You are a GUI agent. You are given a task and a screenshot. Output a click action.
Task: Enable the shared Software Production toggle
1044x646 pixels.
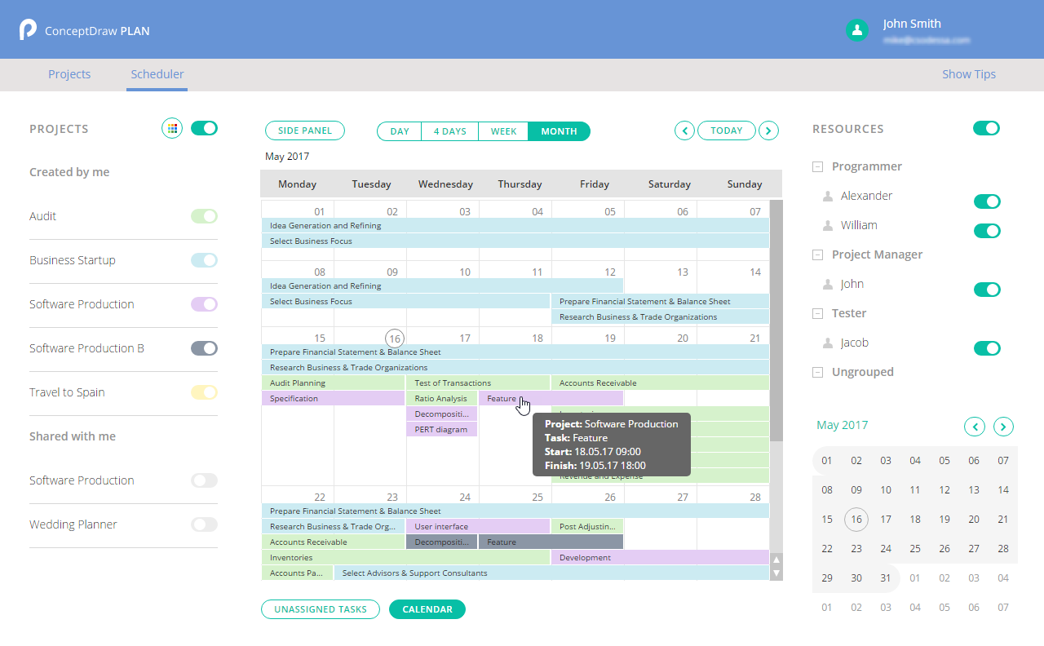click(204, 480)
